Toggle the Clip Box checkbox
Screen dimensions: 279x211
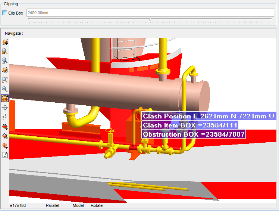(x=4, y=13)
